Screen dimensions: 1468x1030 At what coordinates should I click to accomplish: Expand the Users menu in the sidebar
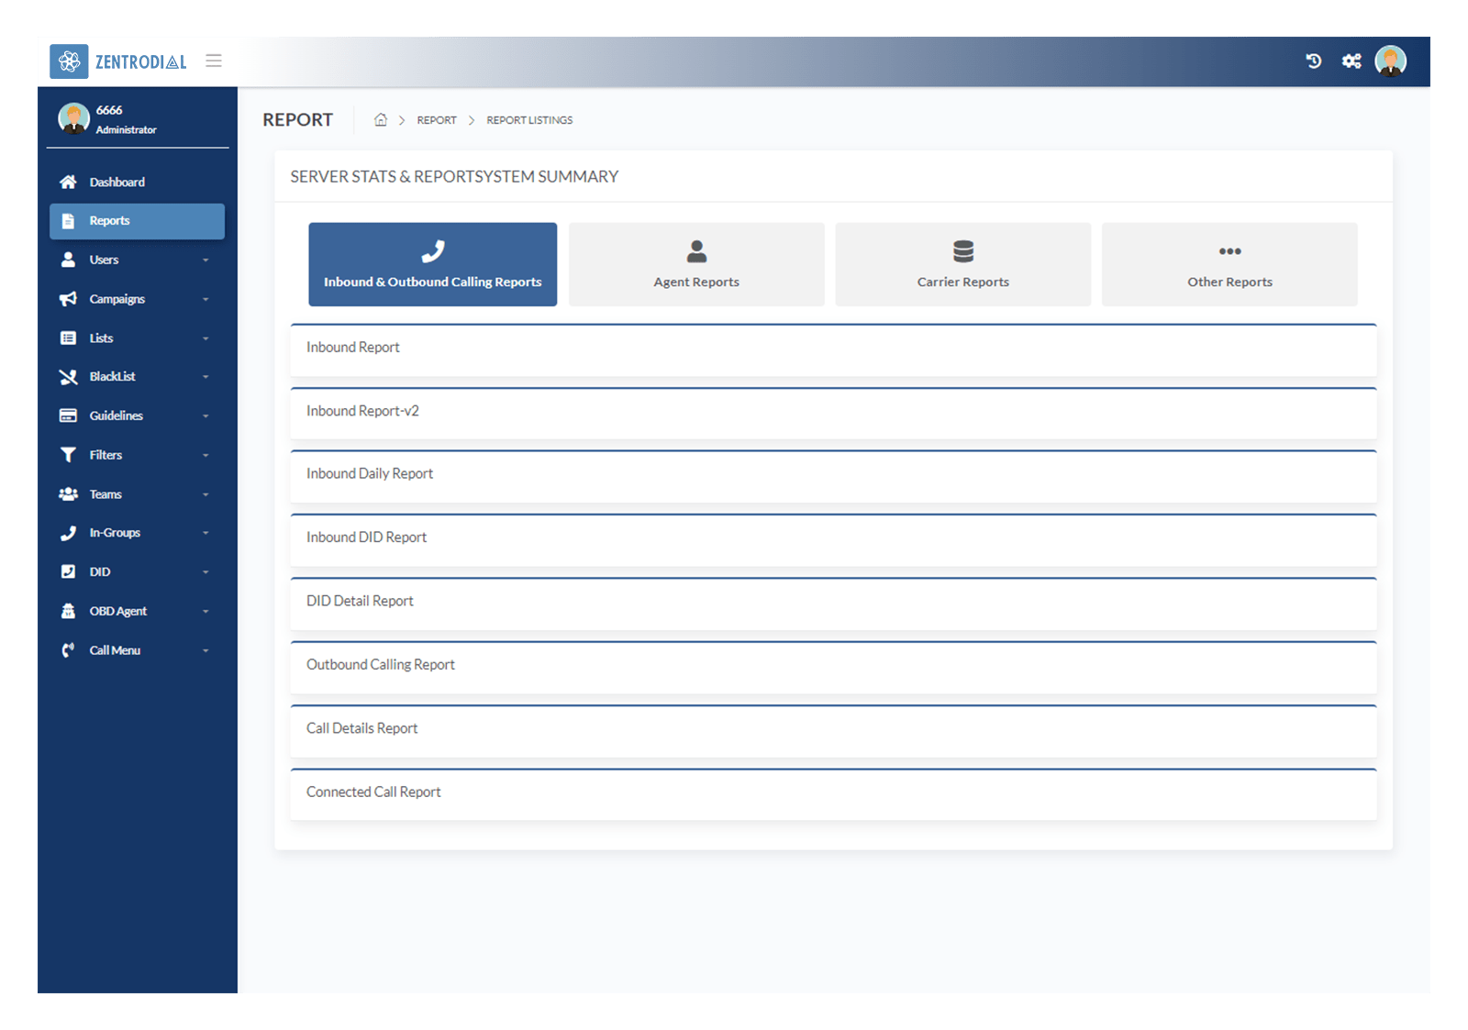click(104, 260)
